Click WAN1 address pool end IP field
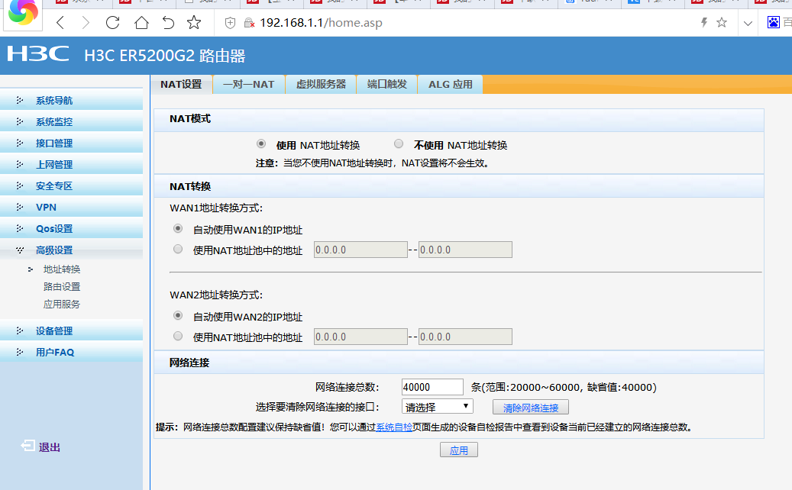This screenshot has width=792, height=490. tap(465, 250)
